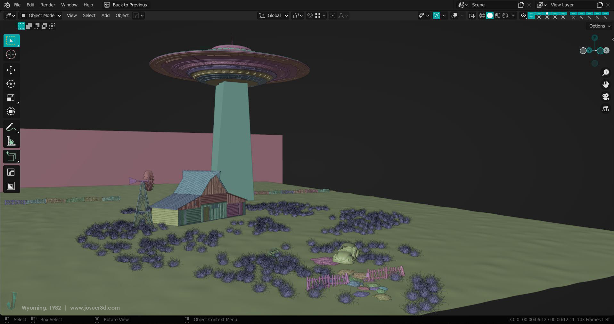Viewport: 614px width, 324px height.
Task: Open the Select menu in viewport header
Action: point(89,15)
